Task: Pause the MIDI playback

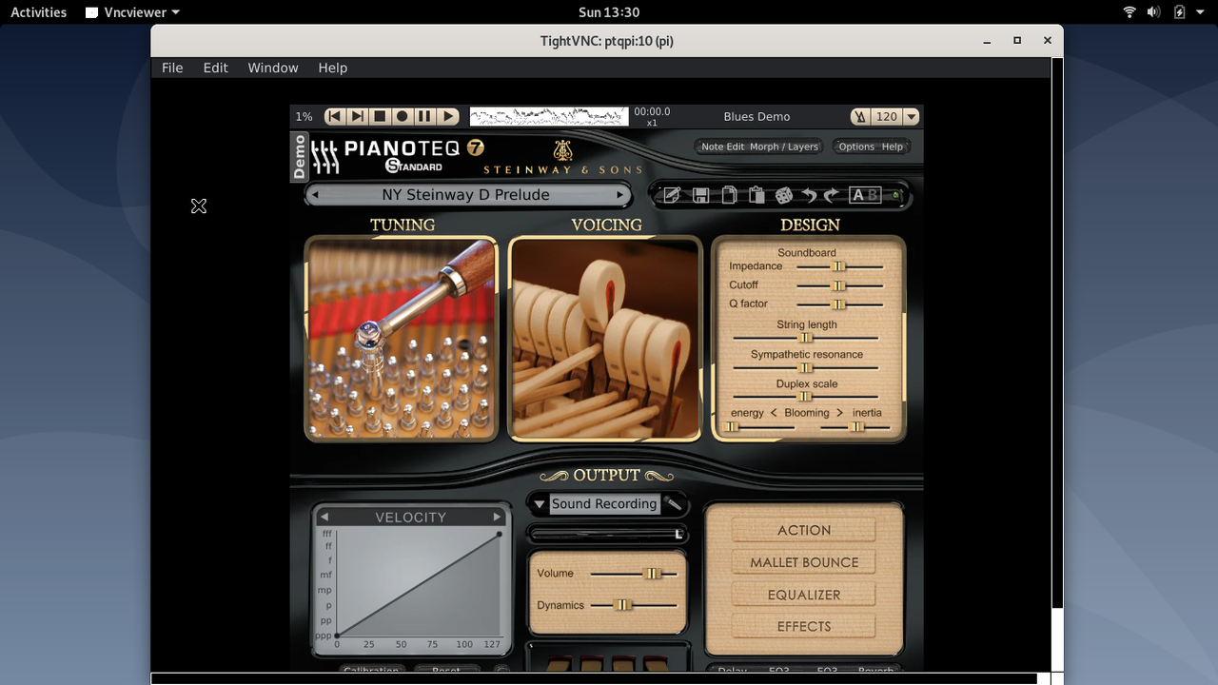Action: point(425,116)
